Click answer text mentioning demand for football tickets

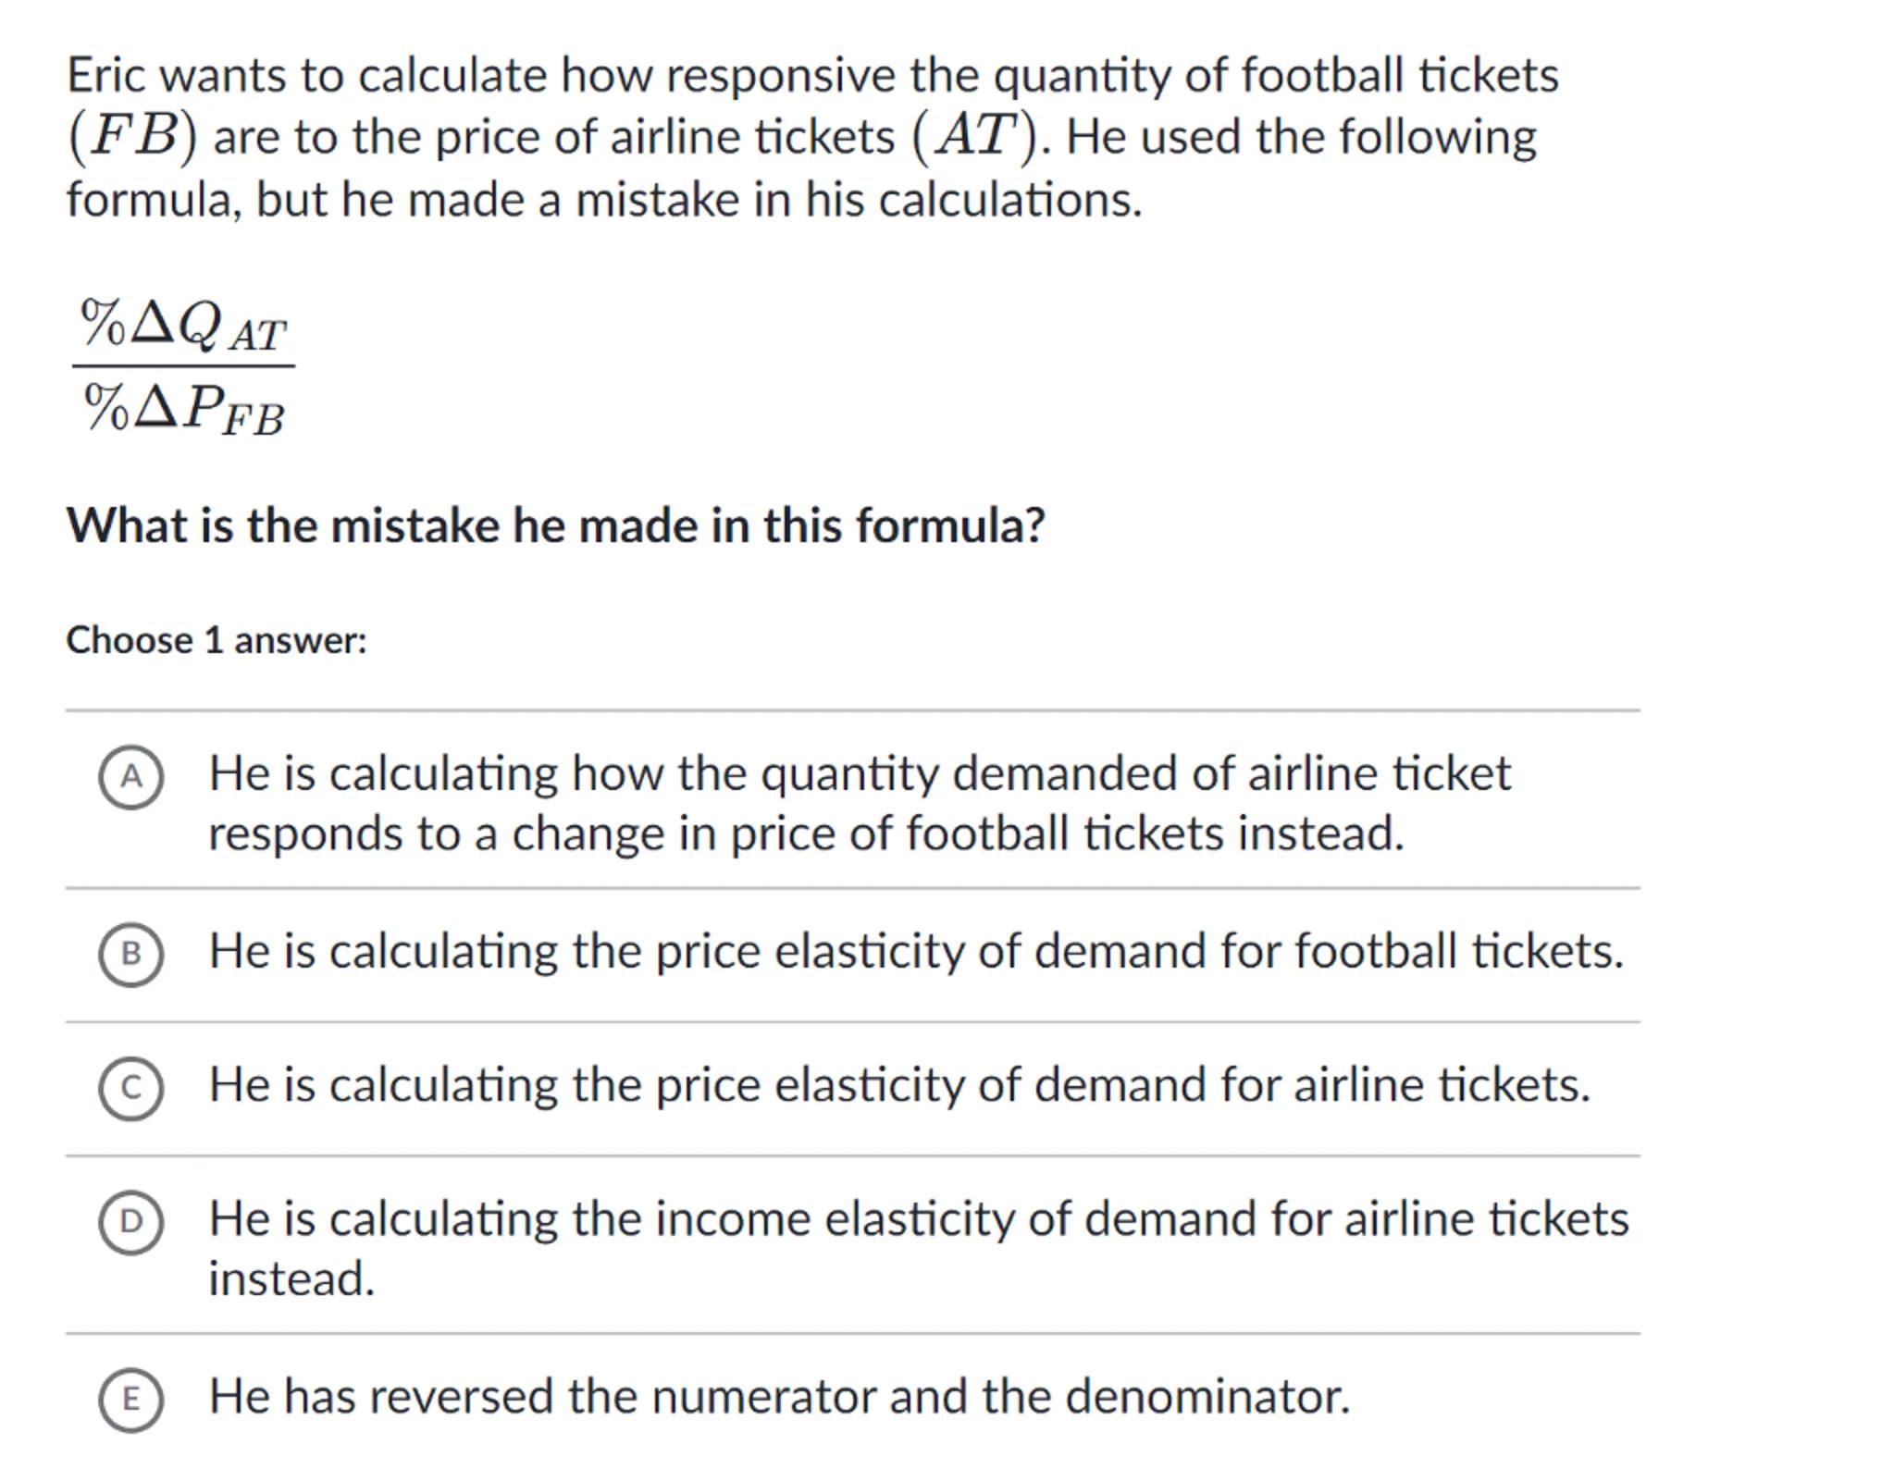pyautogui.click(x=915, y=950)
